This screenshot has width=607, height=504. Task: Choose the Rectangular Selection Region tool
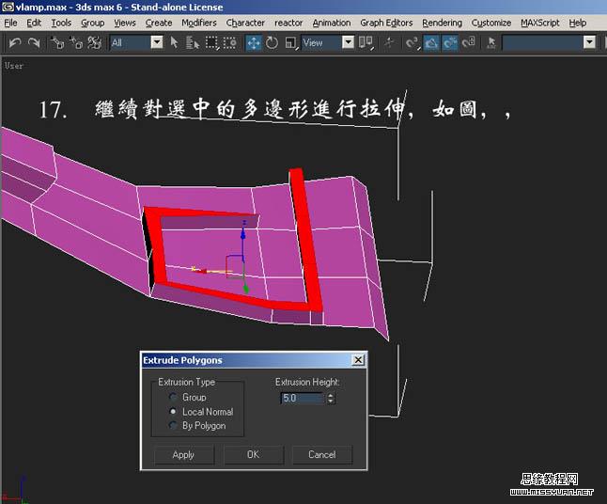[211, 42]
